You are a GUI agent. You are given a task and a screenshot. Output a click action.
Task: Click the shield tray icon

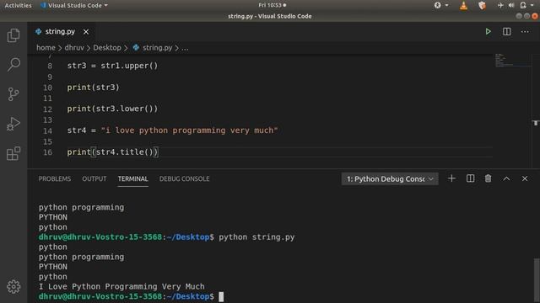482,6
